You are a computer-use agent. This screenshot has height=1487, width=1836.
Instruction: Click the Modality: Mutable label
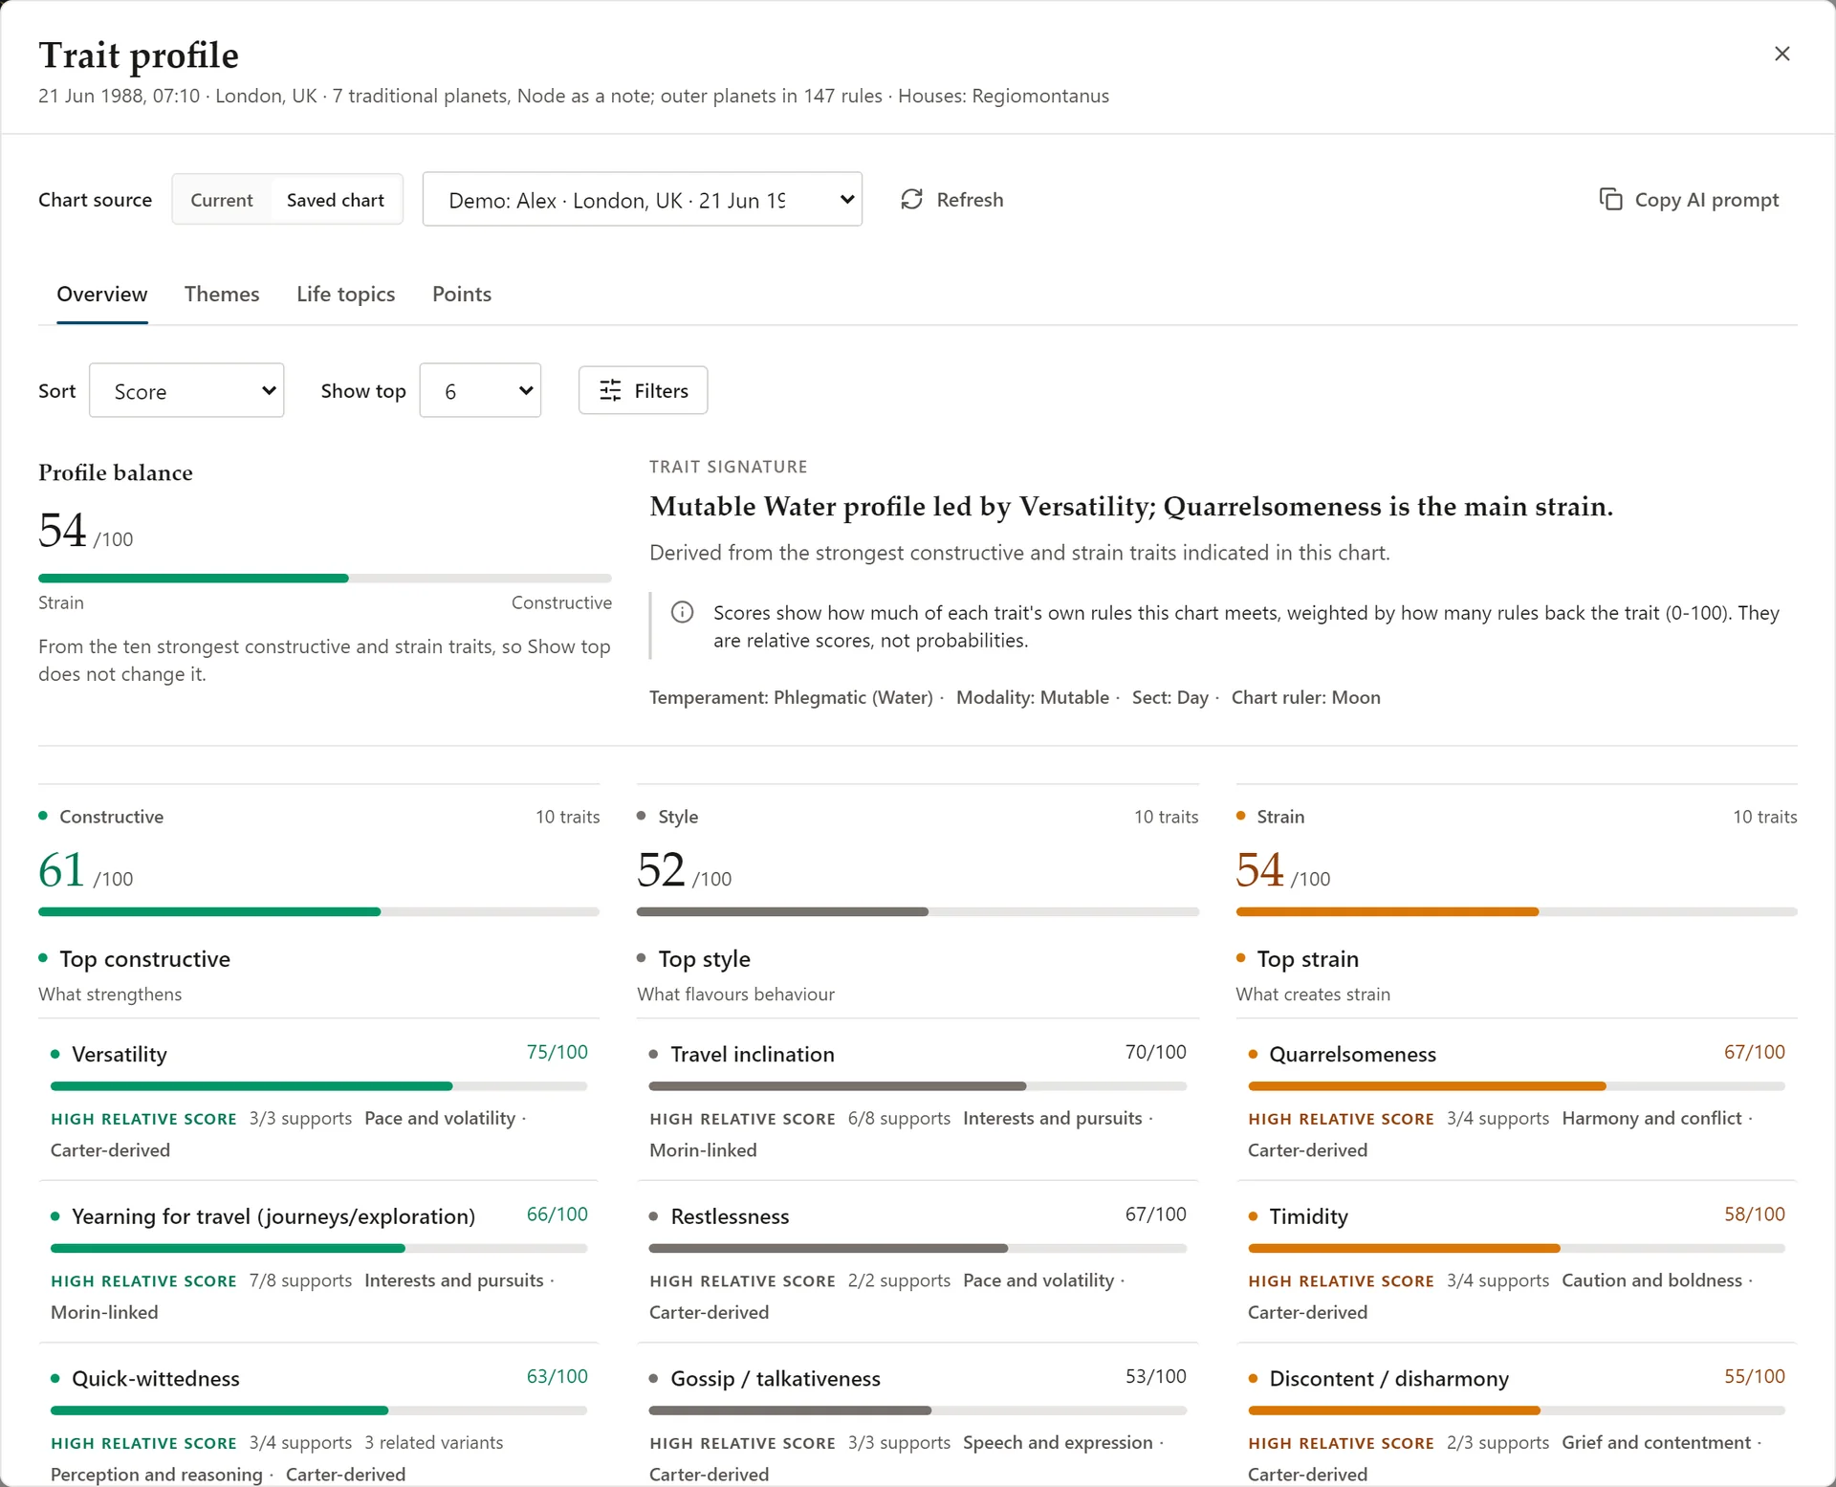[x=1032, y=697]
